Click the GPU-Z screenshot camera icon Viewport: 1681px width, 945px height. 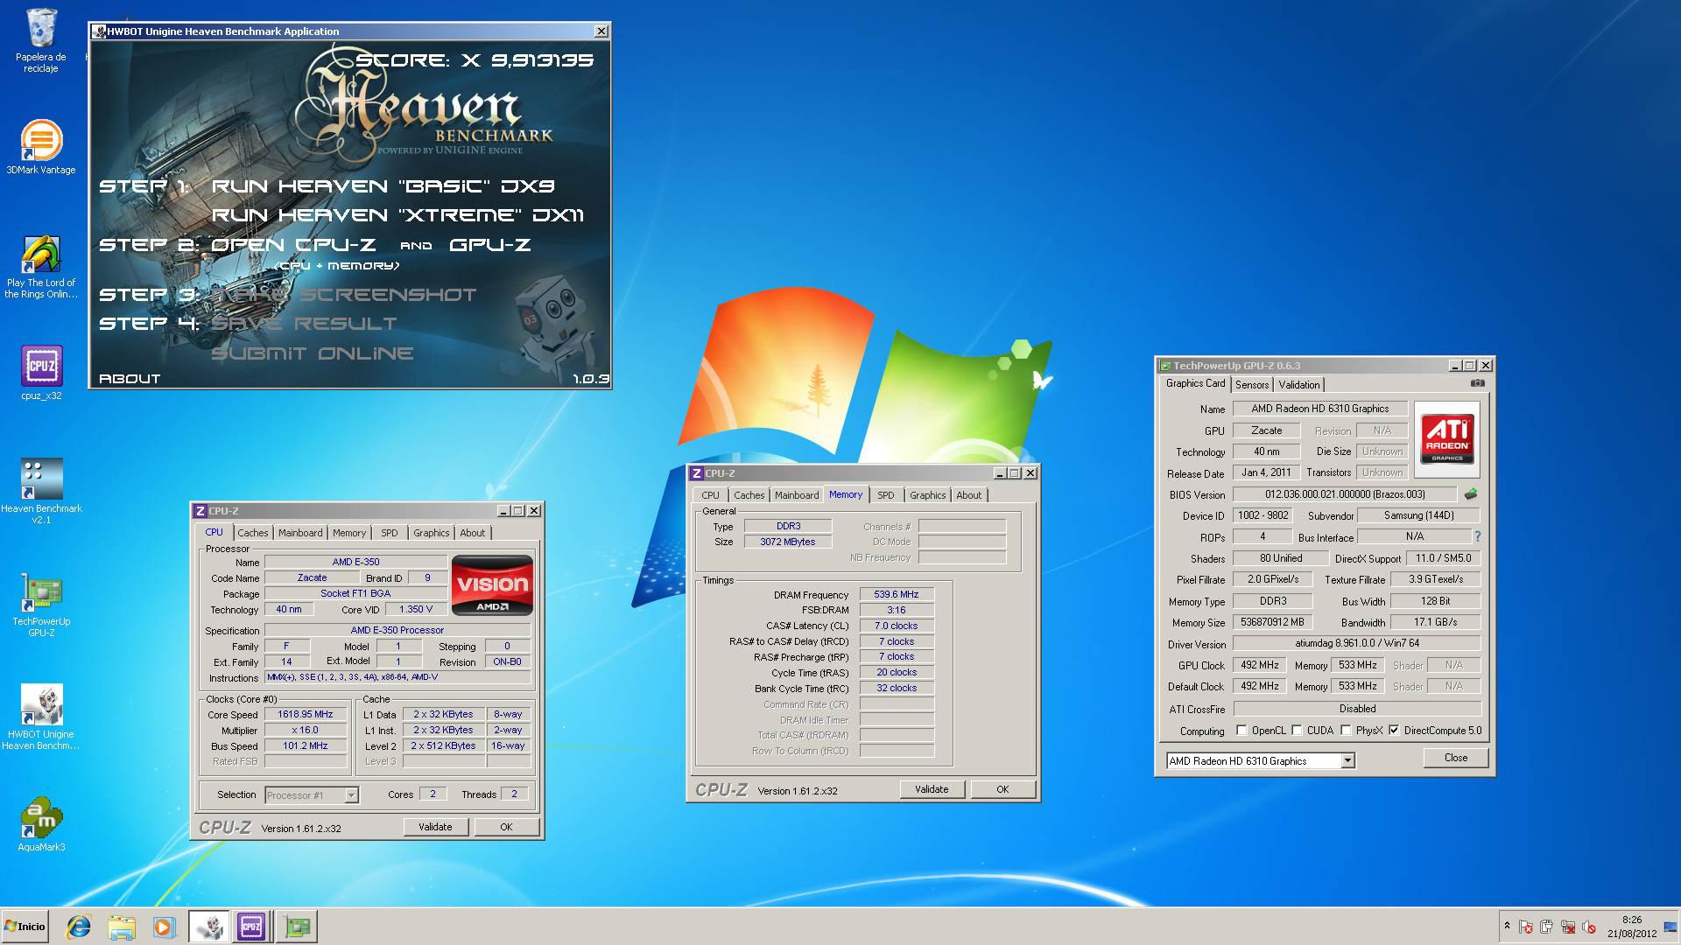1477,383
